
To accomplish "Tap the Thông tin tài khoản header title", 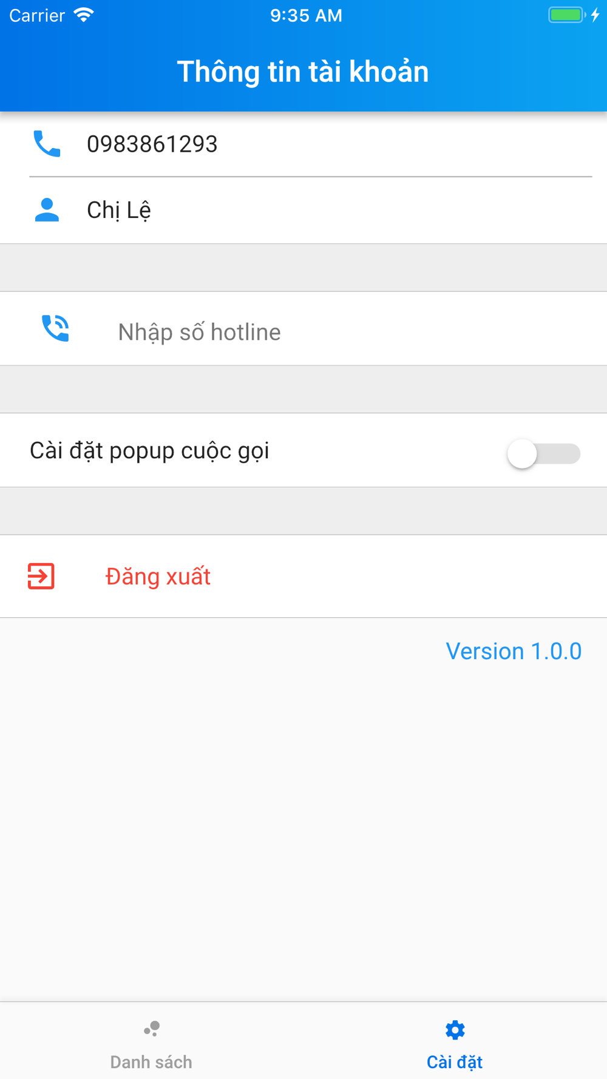I will point(303,72).
